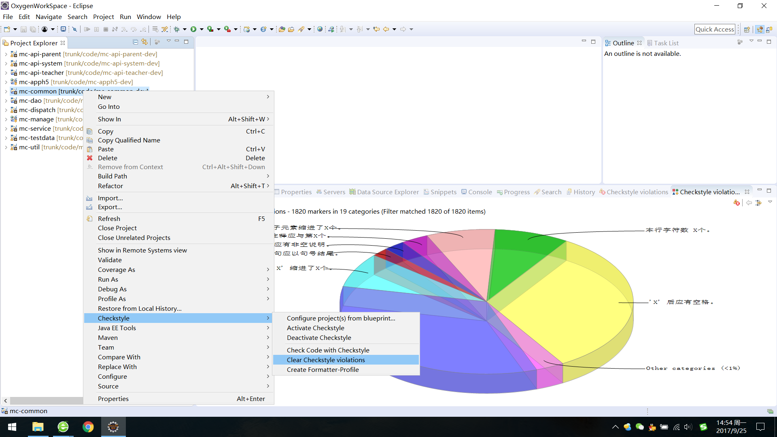
Task: Click the Open Console monitor toolbar icon
Action: click(63, 29)
